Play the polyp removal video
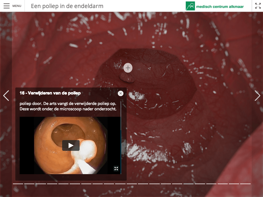 point(71,145)
